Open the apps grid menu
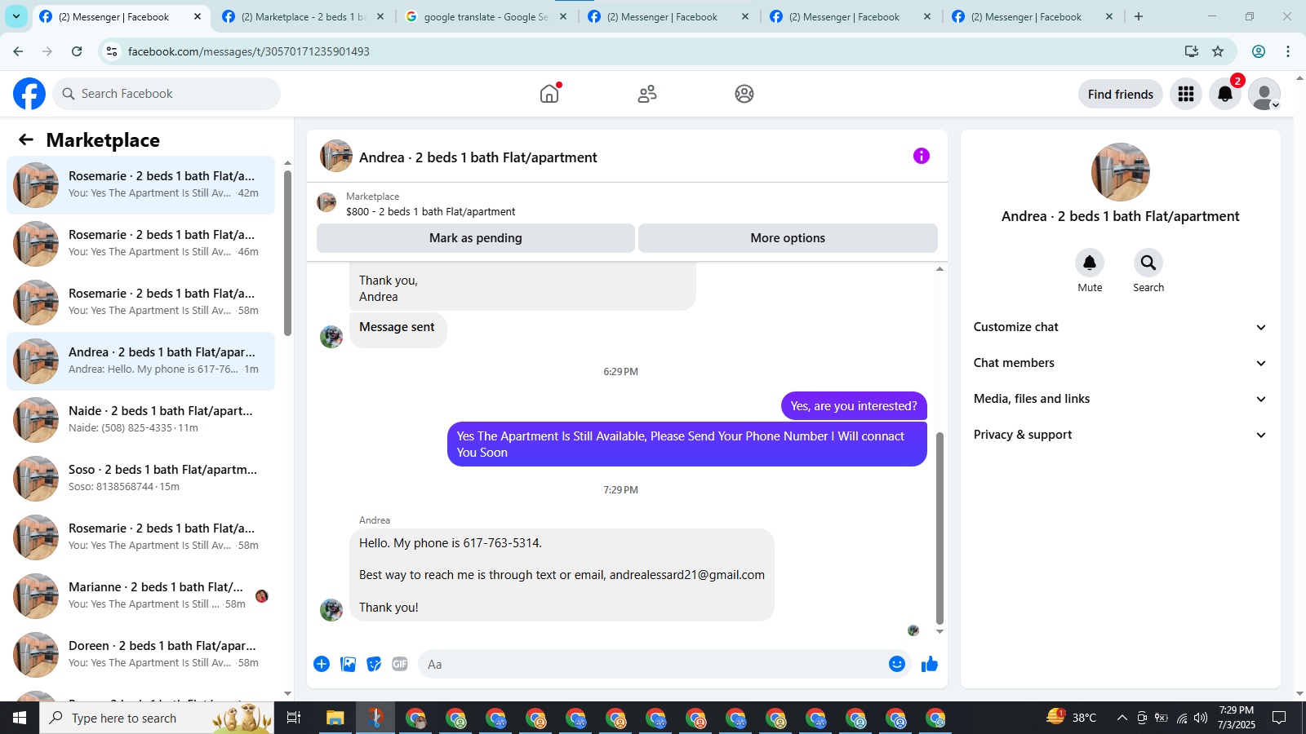The width and height of the screenshot is (1306, 734). coord(1186,94)
